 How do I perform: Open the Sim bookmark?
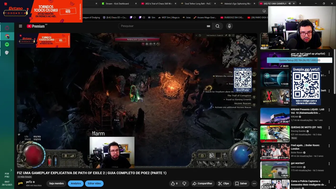pos(151,17)
